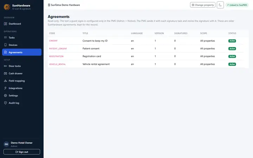Toggle dark mode with moon icon

tap(220, 5)
